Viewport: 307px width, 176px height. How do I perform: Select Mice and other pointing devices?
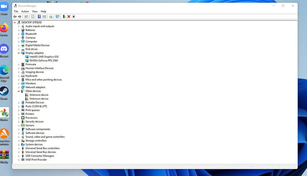43,80
